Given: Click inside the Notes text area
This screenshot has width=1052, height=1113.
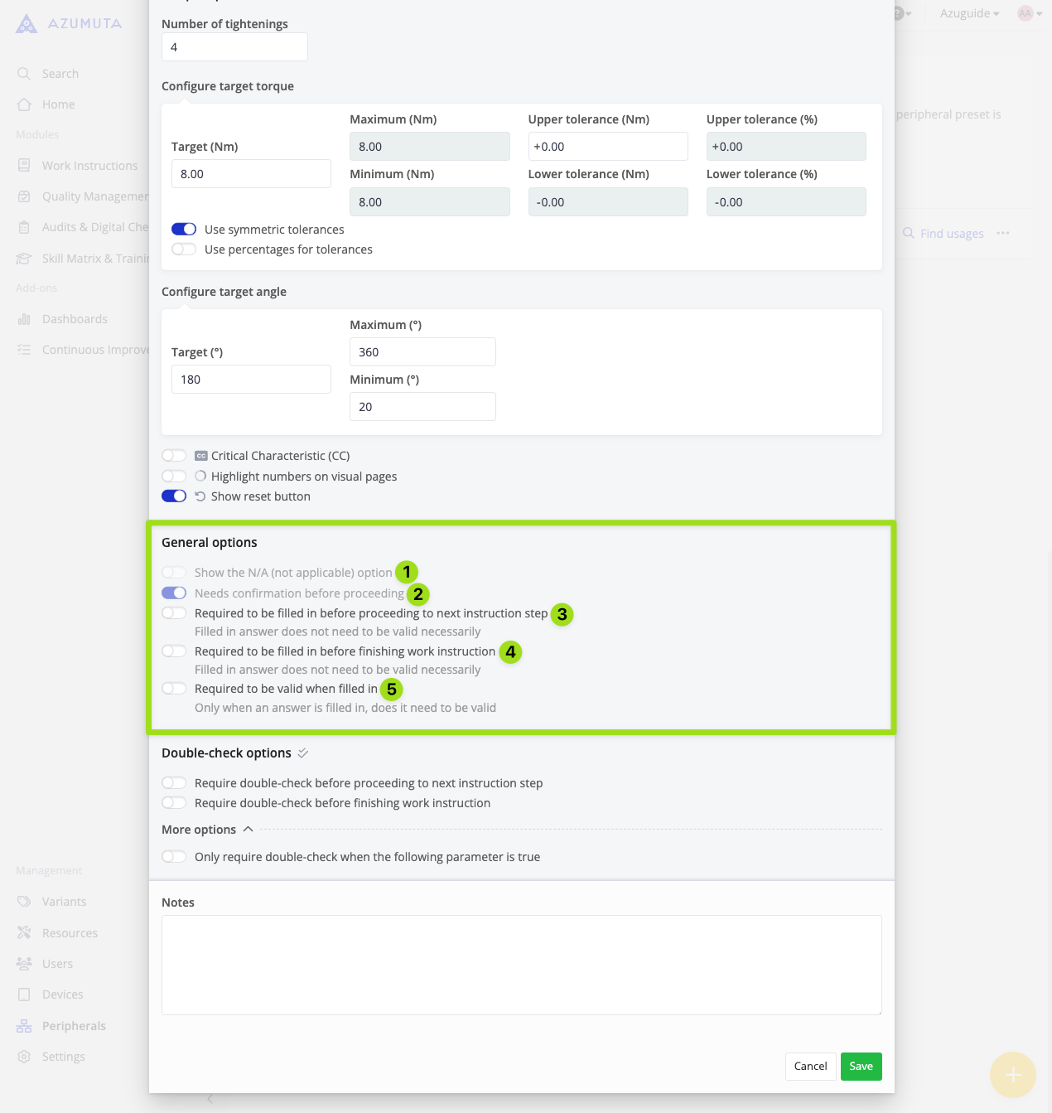Looking at the screenshot, I should tap(520, 964).
